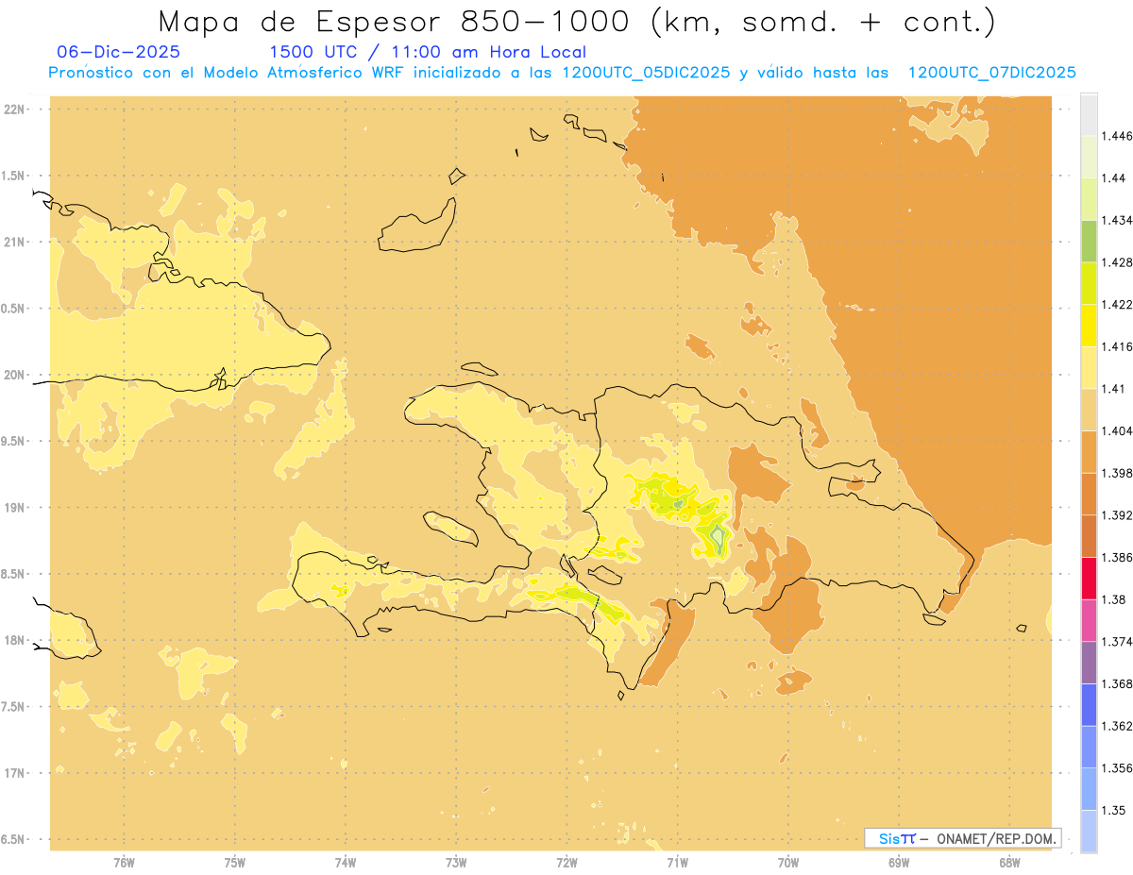The width and height of the screenshot is (1133, 875).
Task: Pick the purple colorbar segment below 1.374
Action: point(1089,663)
